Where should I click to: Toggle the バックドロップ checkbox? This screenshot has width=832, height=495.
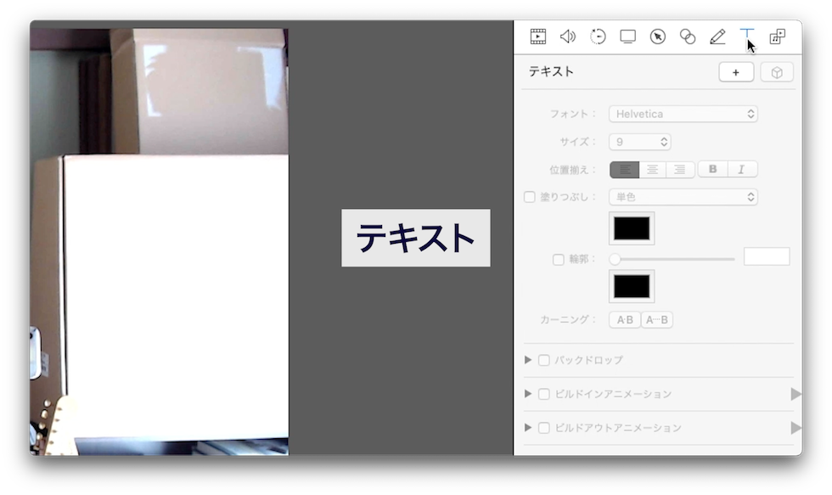(545, 359)
